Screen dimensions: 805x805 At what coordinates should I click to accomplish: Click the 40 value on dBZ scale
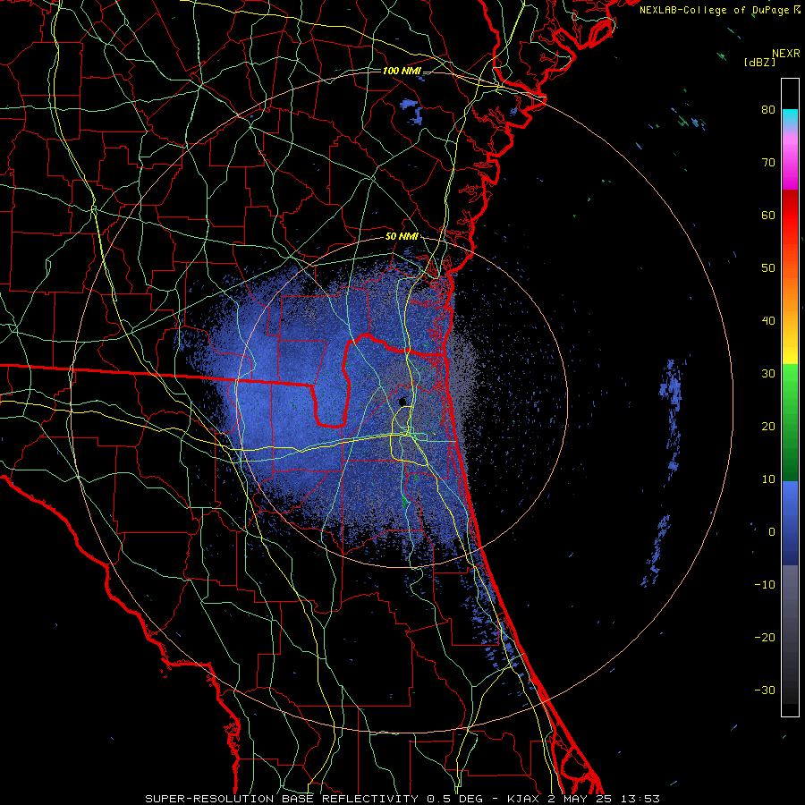768,321
